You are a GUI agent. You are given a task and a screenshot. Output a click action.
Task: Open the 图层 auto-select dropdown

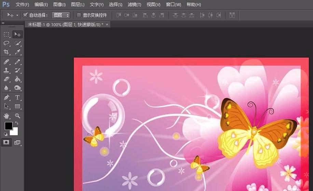(61, 15)
